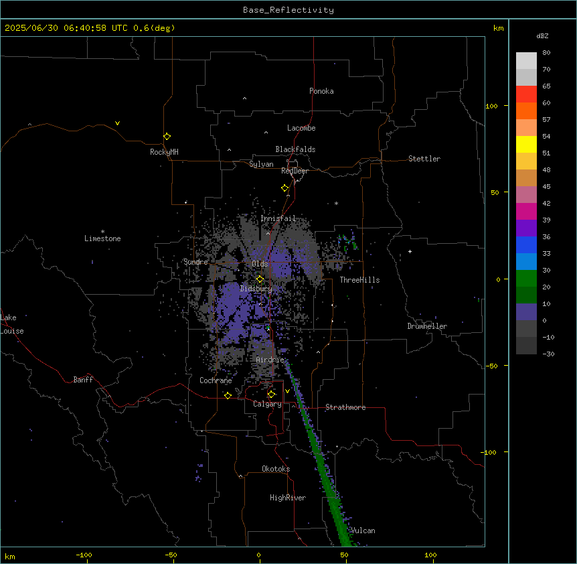Viewport: 577px width, 564px height.
Task: Click the white asterisk east of Innisfail
Action: tap(336, 203)
